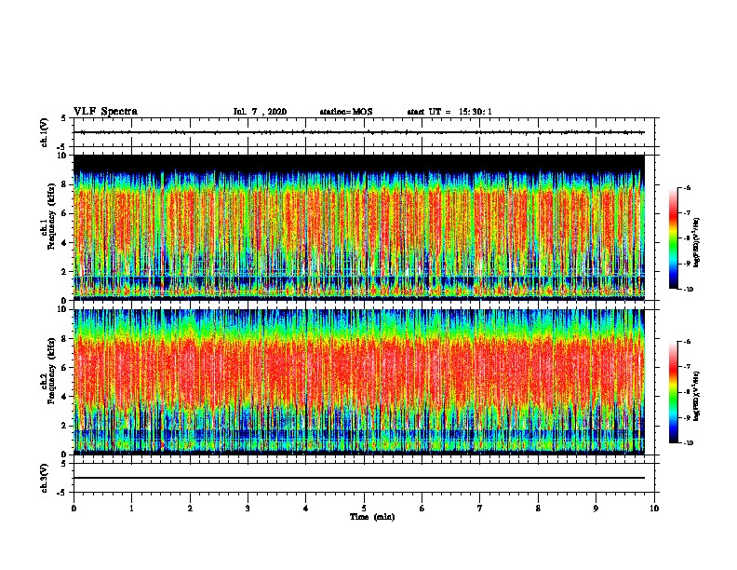
Task: Click the ch.3(V) axis tick "5"
Action: tap(63, 464)
